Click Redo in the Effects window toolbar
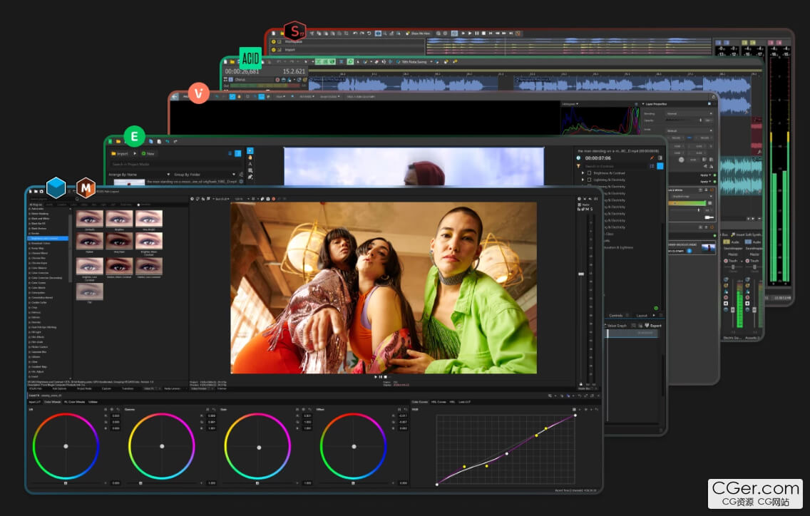 (x=175, y=141)
